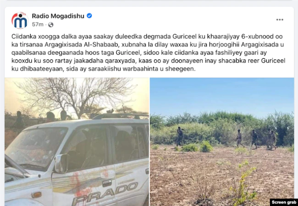The width and height of the screenshot is (298, 206).
Task: Click the Radio Mogadishu page name
Action: 58,16
